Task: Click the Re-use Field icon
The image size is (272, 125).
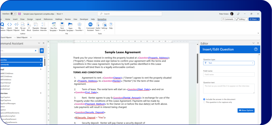Action: coord(23,24)
